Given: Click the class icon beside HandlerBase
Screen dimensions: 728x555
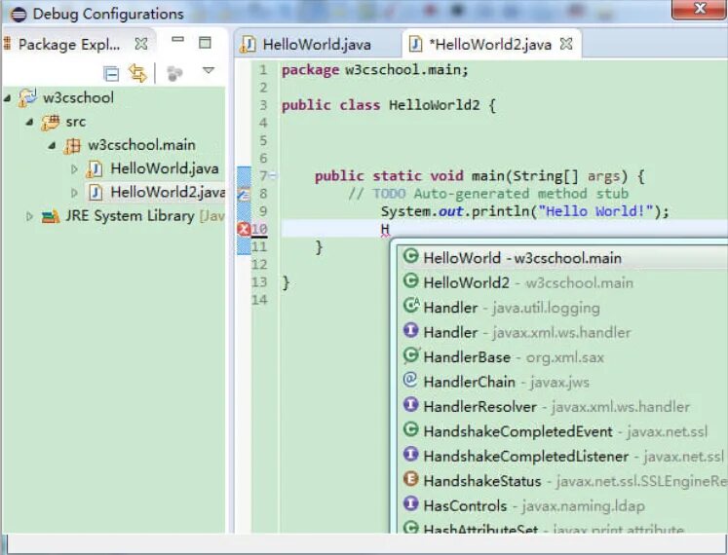Looking at the screenshot, I should [x=411, y=355].
